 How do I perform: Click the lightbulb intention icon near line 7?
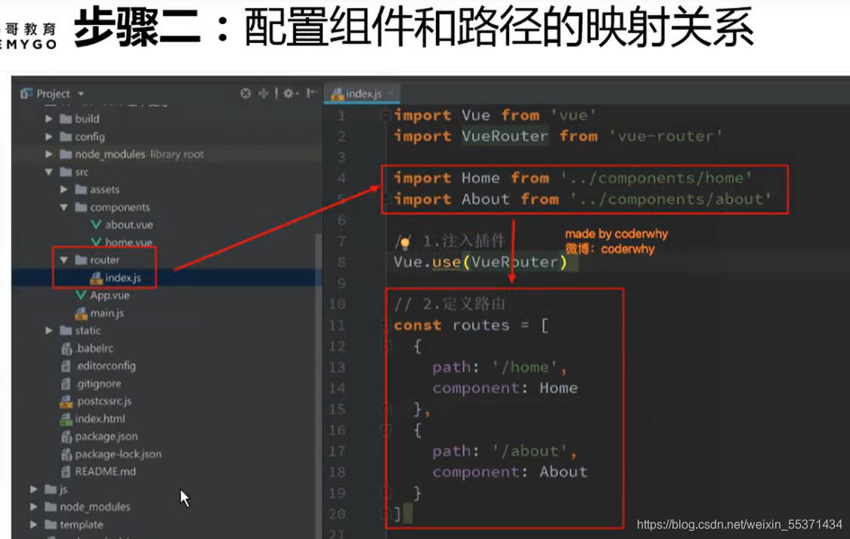[x=404, y=242]
